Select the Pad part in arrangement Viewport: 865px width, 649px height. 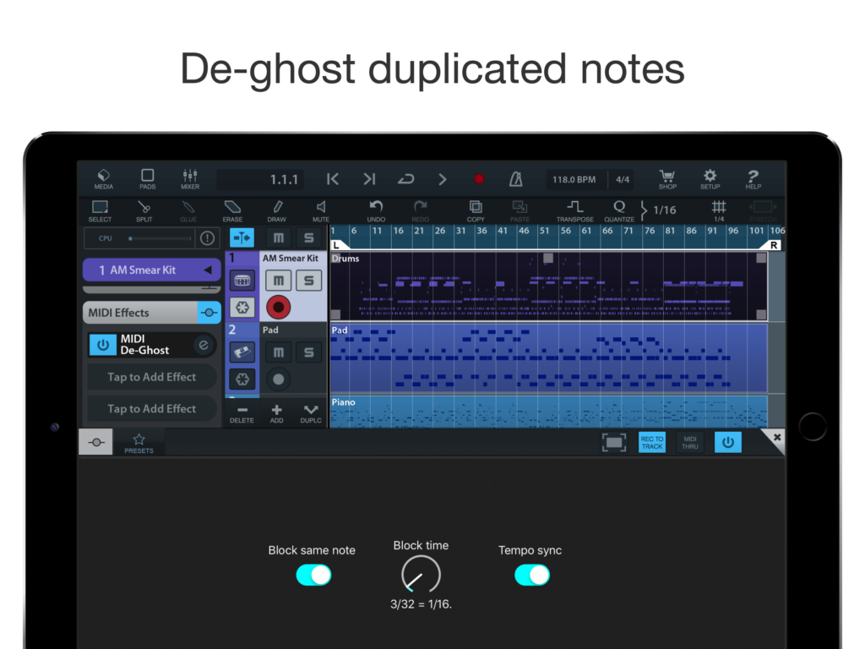coord(548,358)
